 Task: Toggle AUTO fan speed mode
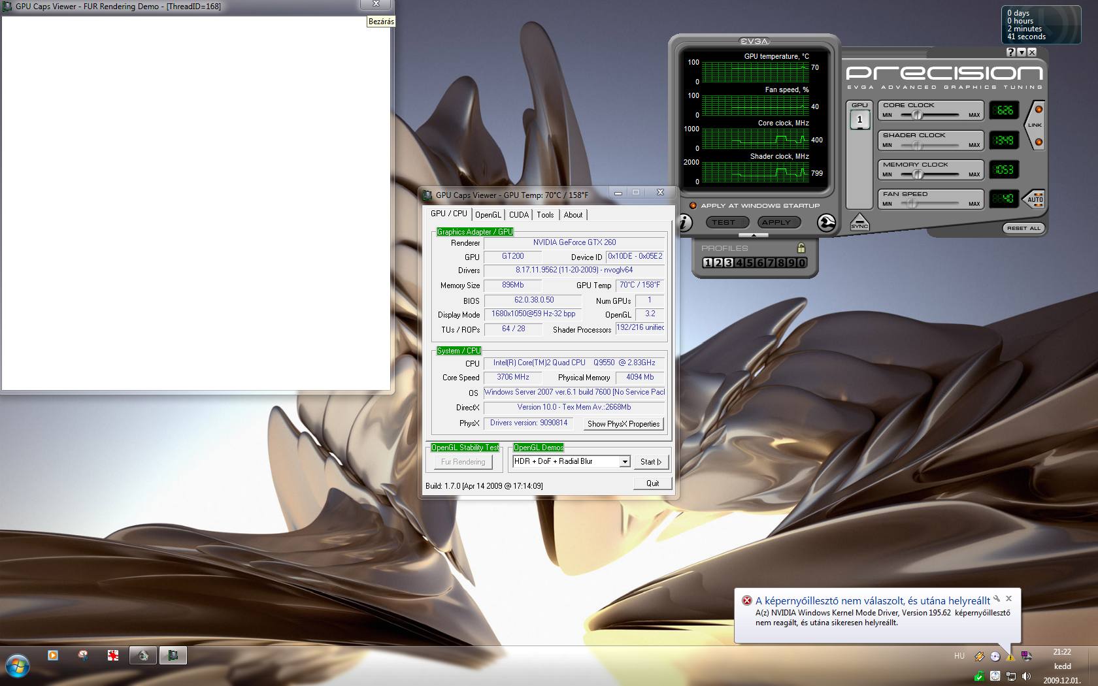(1035, 199)
